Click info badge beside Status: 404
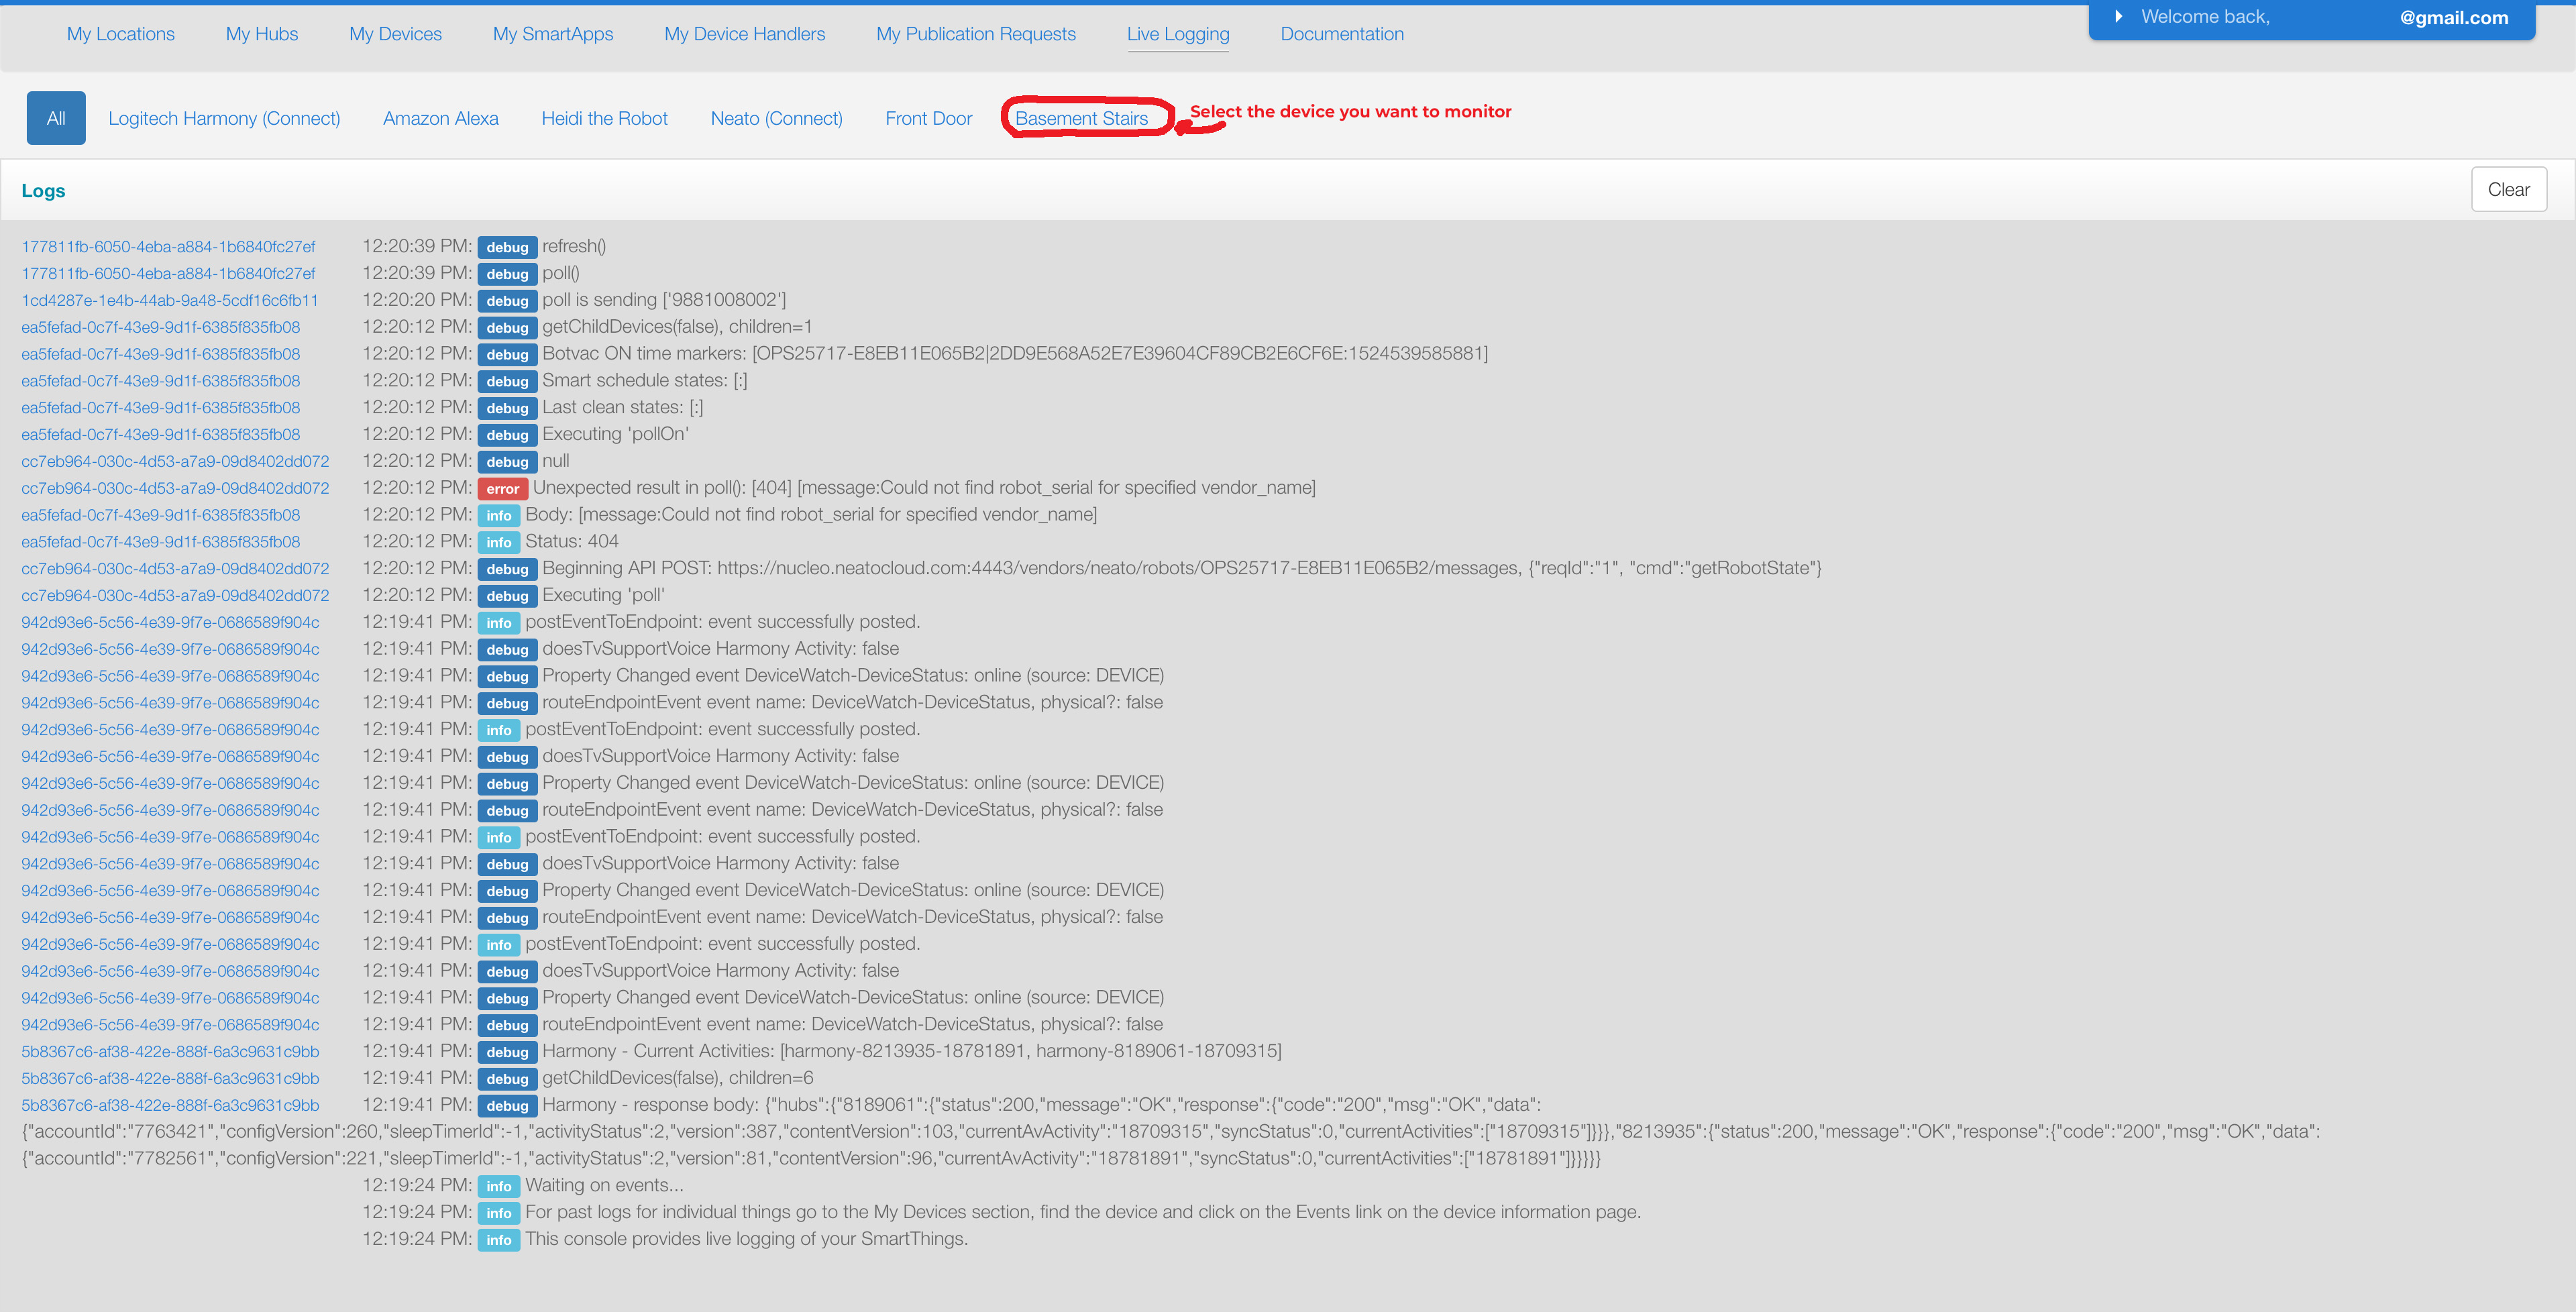Viewport: 2576px width, 1312px height. (498, 542)
